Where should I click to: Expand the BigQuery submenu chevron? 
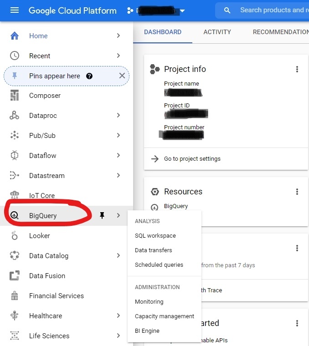click(118, 215)
